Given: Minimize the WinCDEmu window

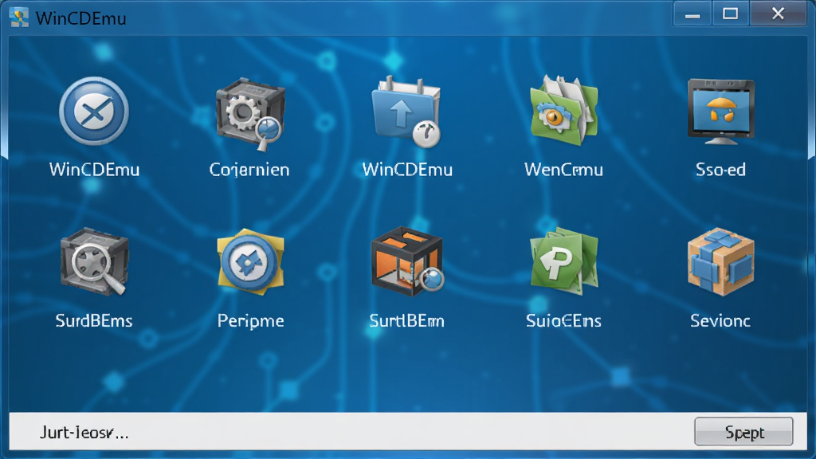Looking at the screenshot, I should 692,14.
